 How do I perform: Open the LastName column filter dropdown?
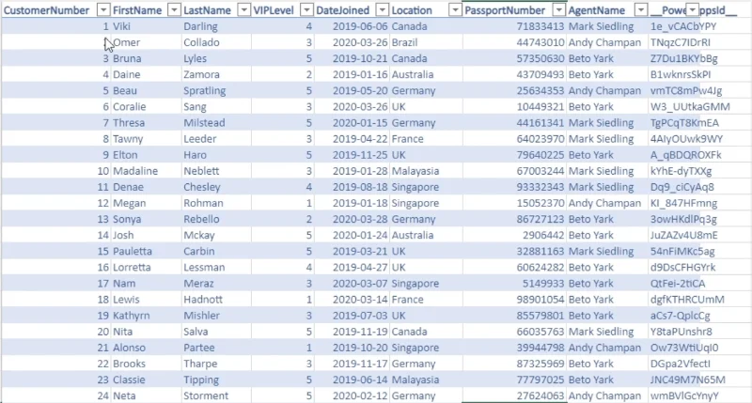tap(244, 10)
